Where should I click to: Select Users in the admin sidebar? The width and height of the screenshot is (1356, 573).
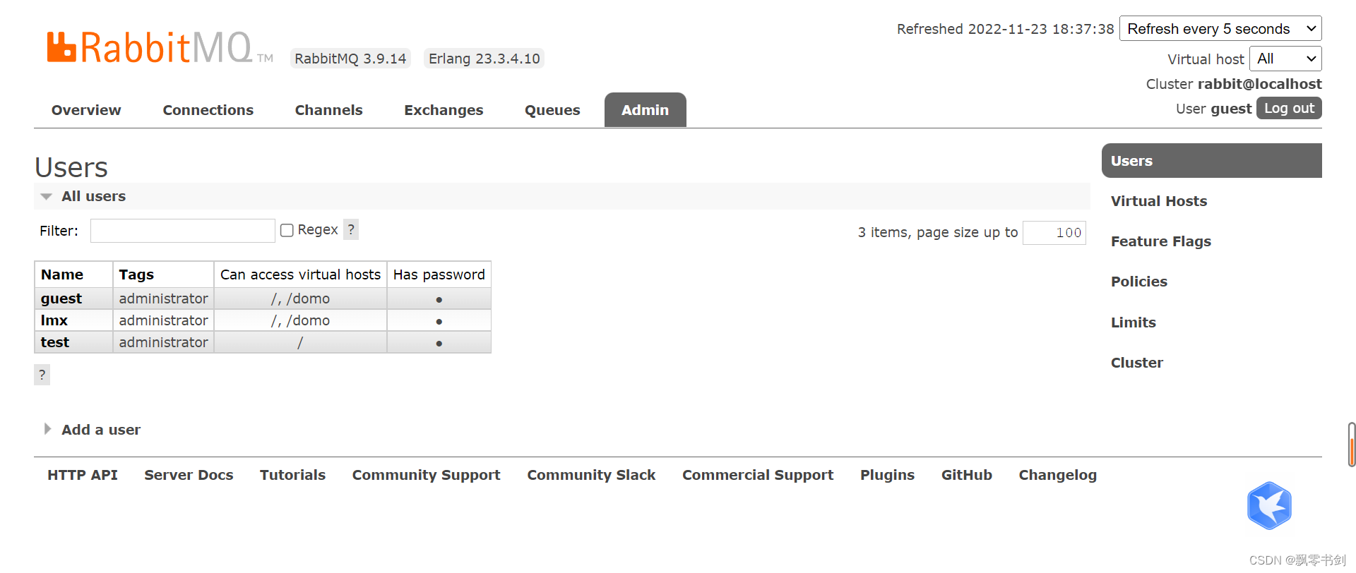click(x=1211, y=161)
